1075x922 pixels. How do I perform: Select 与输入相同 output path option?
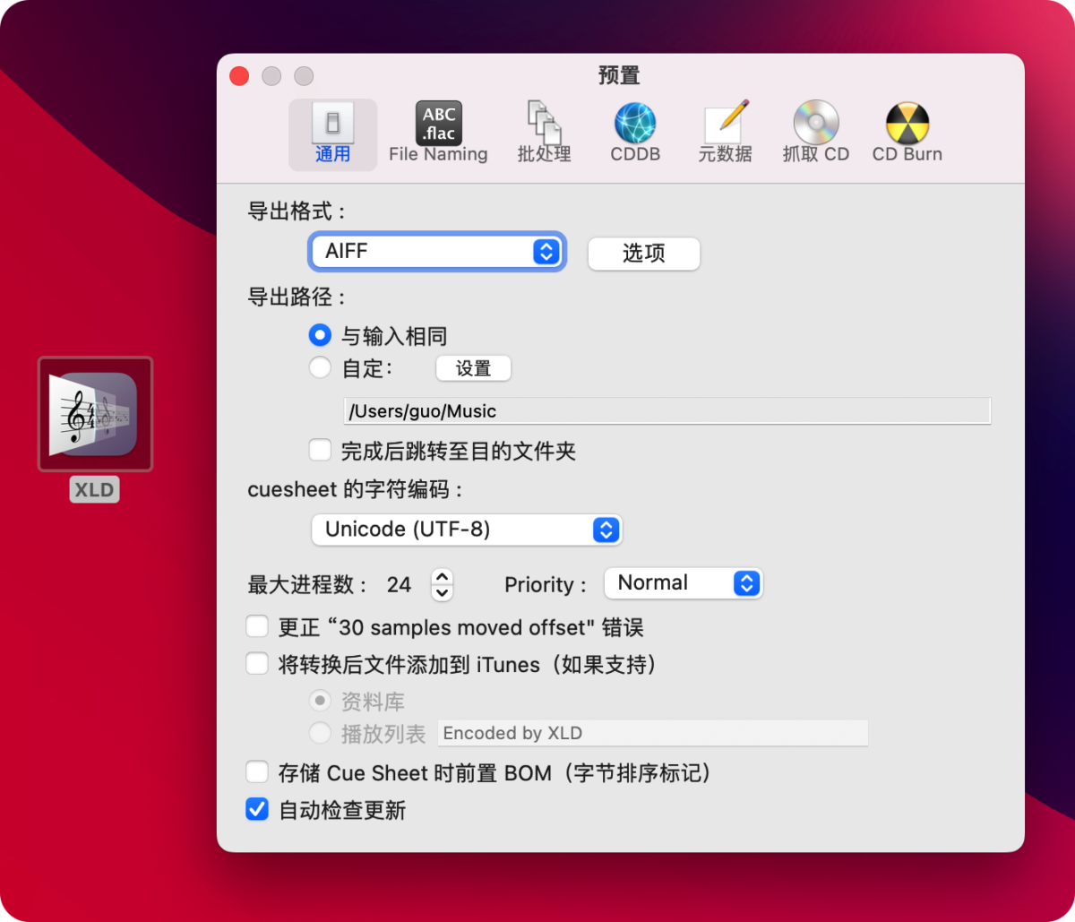click(320, 335)
